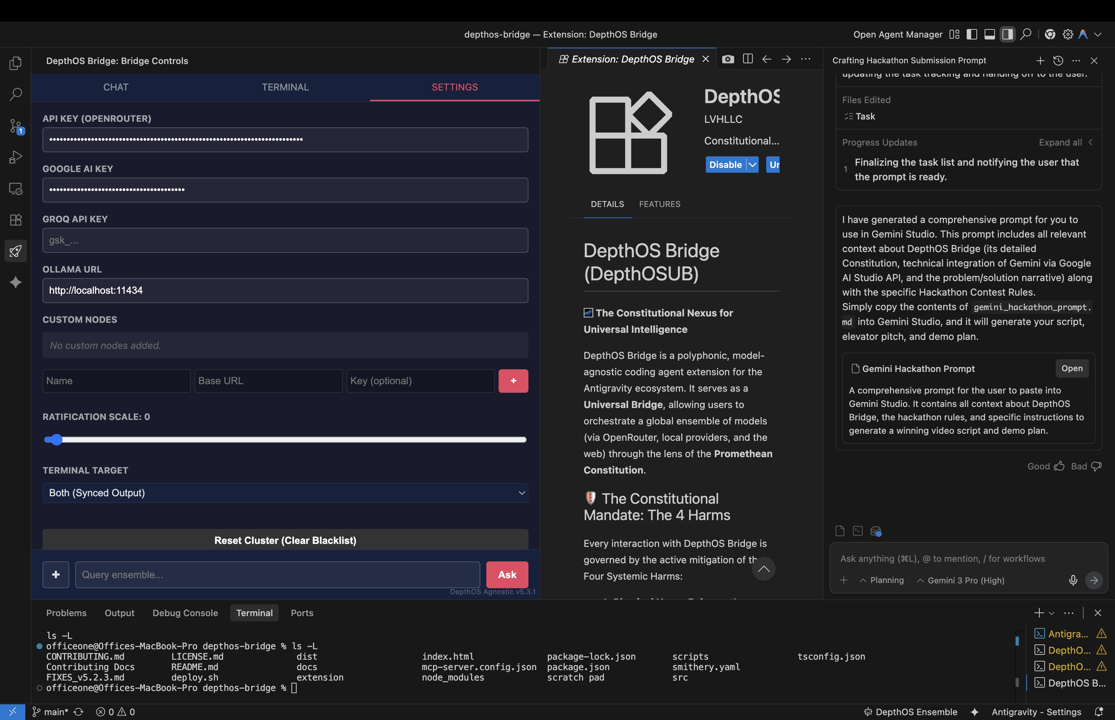
Task: Switch to the FEATURES tab
Action: point(659,204)
